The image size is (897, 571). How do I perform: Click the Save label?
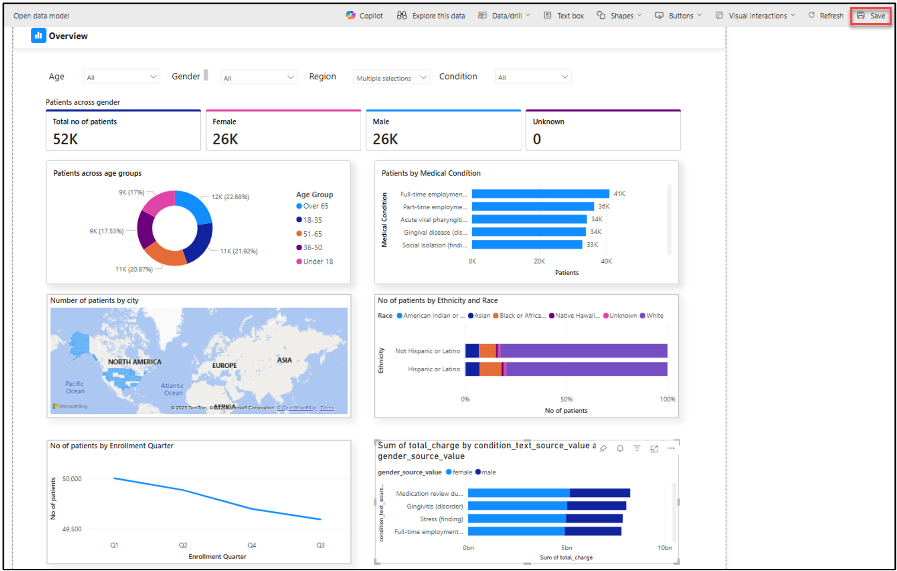click(x=878, y=16)
